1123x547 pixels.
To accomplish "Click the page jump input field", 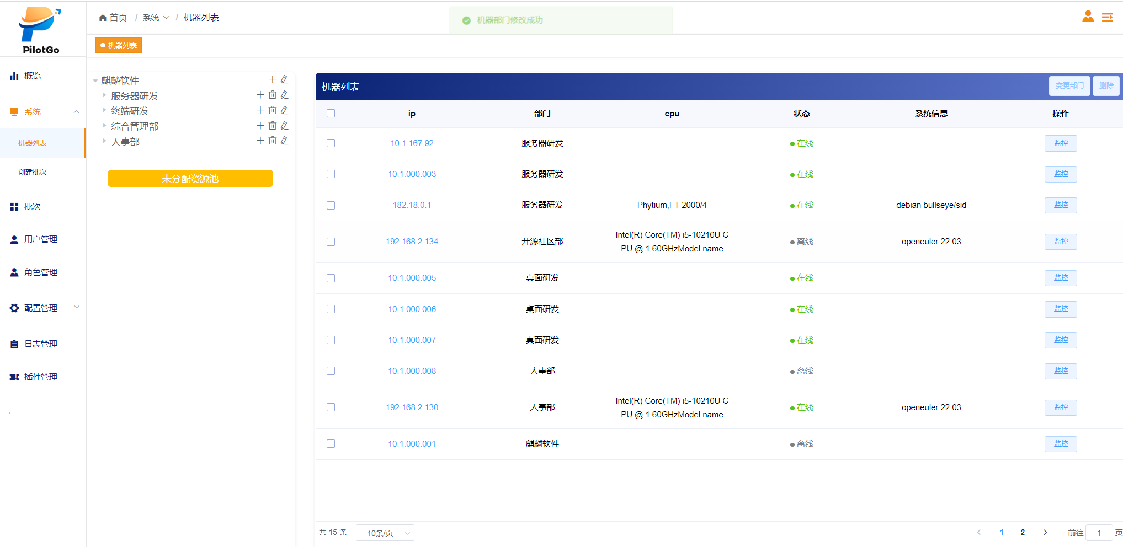I will 1098,533.
